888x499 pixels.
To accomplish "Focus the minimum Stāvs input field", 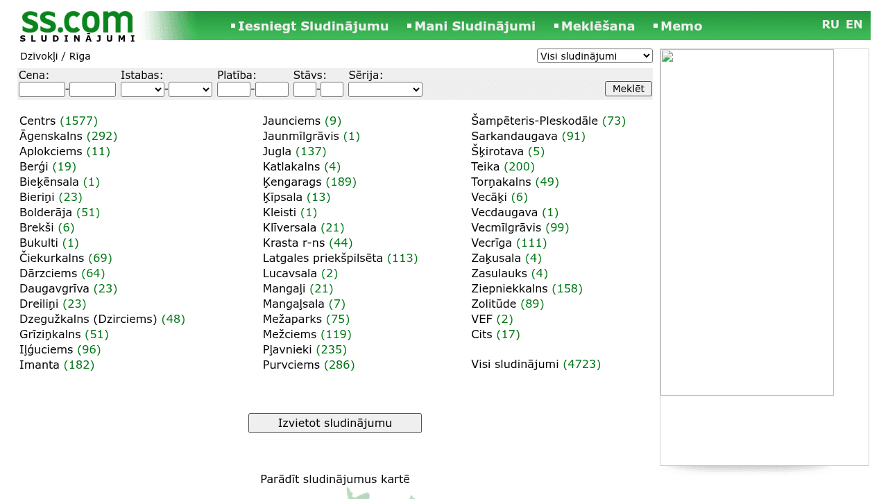I will [305, 89].
